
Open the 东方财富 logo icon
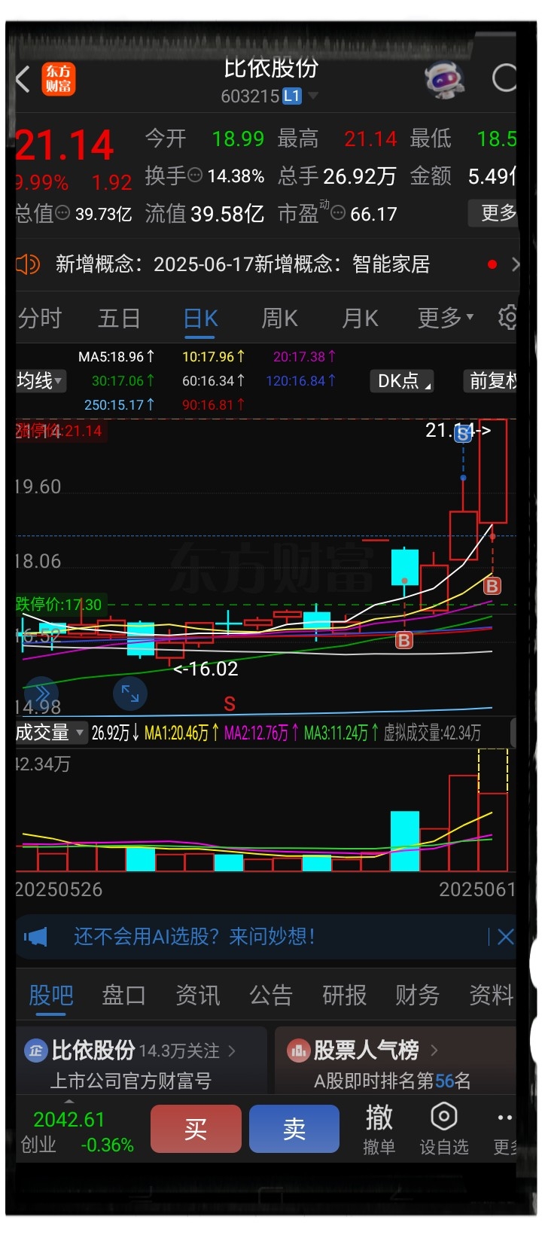click(x=58, y=78)
